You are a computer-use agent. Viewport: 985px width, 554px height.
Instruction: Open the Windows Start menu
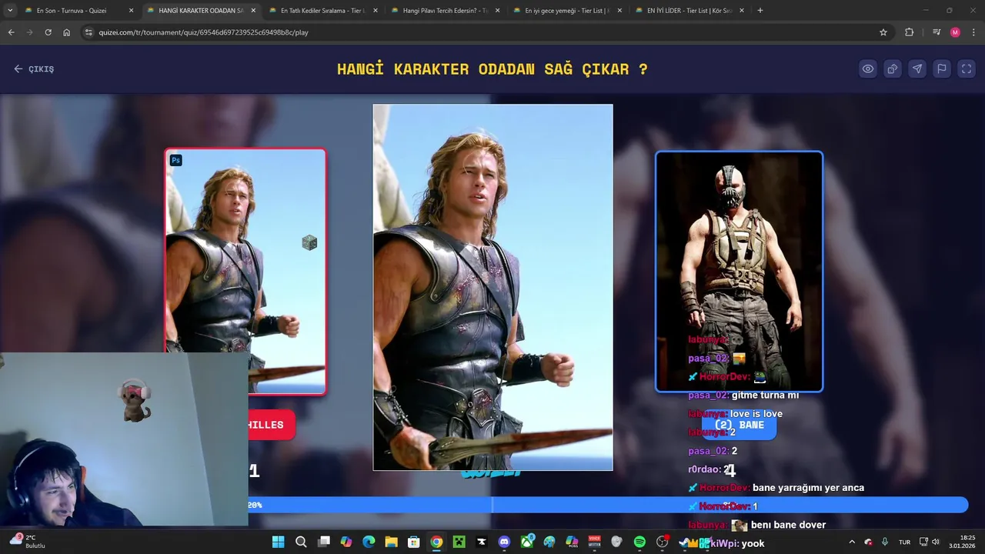pyautogui.click(x=279, y=542)
